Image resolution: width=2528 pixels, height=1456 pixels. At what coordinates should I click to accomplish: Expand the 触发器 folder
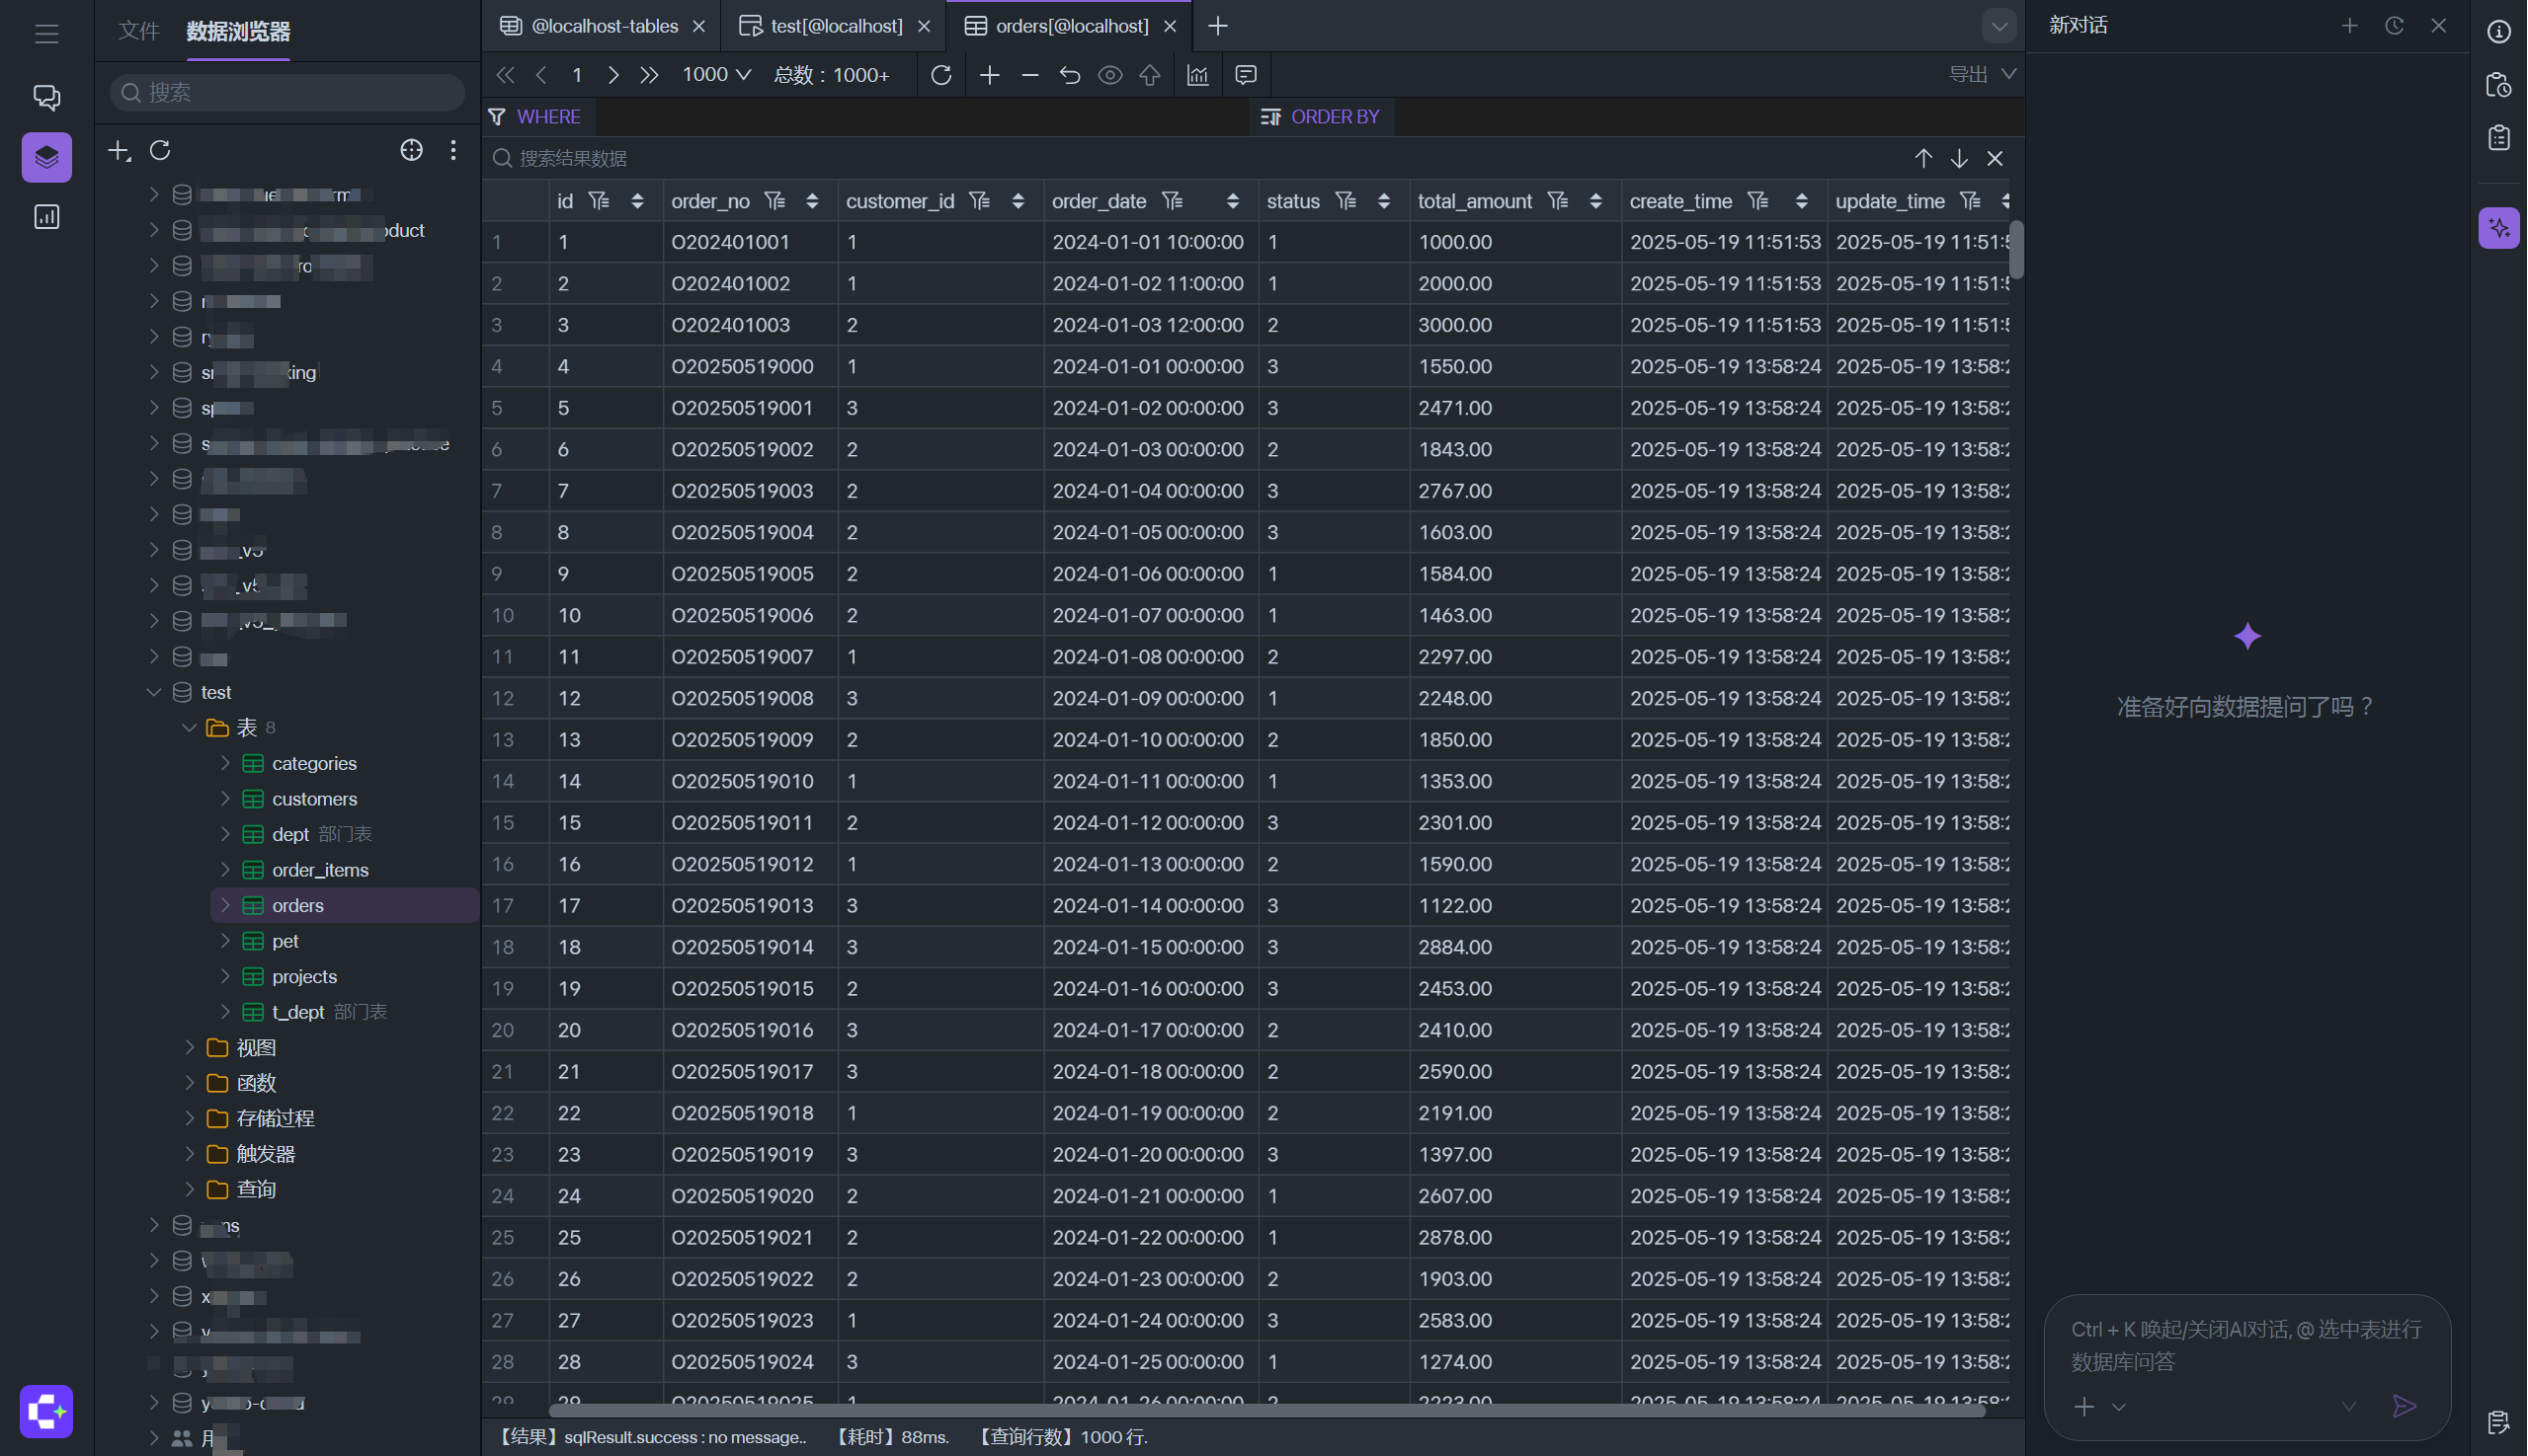tap(189, 1154)
